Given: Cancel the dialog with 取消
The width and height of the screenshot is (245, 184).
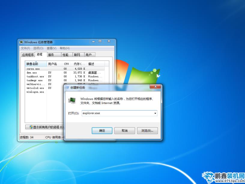Looking at the screenshot, I should [125, 131].
